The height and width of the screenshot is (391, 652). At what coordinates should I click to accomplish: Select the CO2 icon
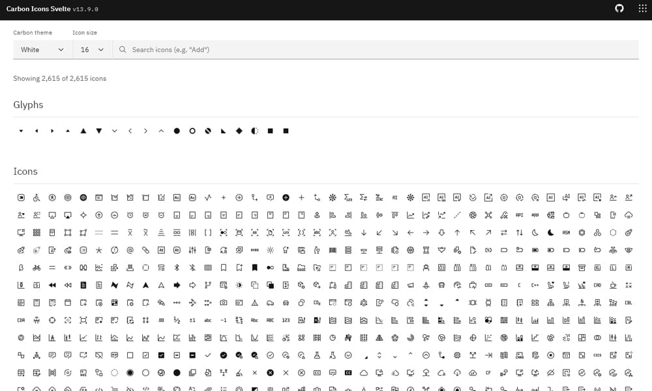coord(317,302)
